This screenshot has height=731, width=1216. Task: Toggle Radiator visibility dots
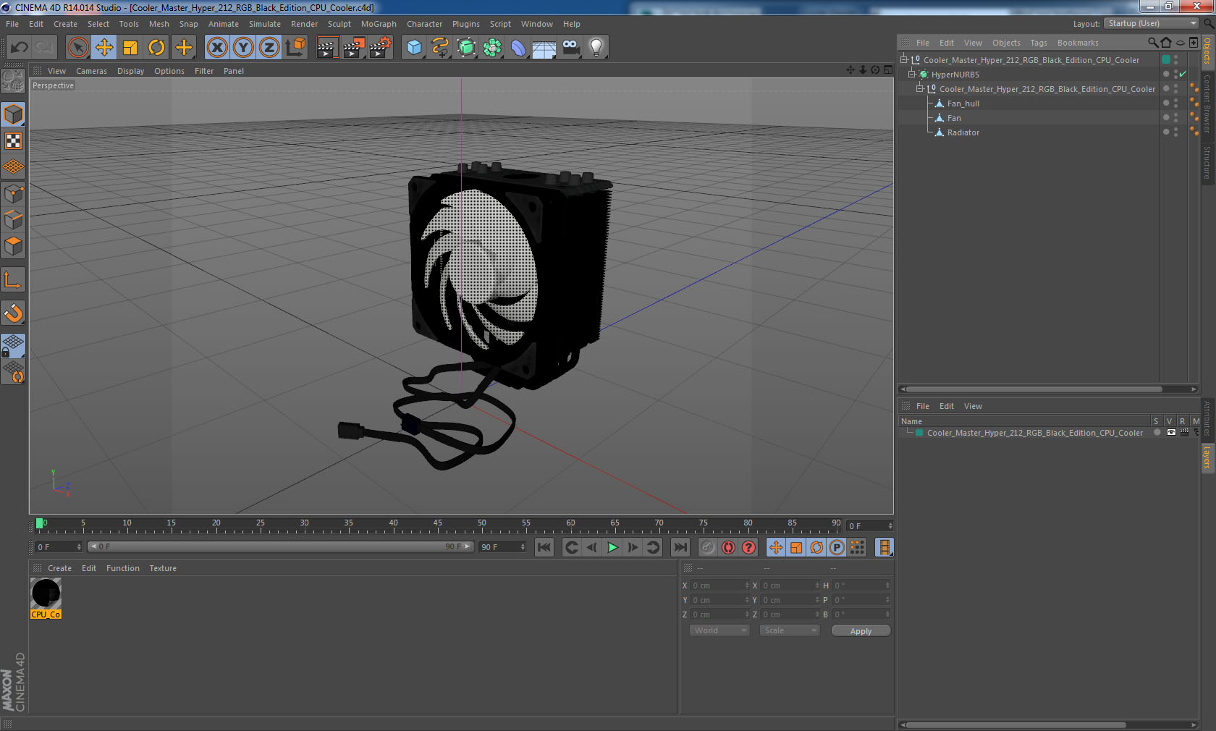1175,132
